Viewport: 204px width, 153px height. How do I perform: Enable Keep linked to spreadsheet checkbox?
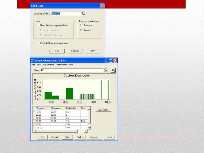tap(38, 25)
